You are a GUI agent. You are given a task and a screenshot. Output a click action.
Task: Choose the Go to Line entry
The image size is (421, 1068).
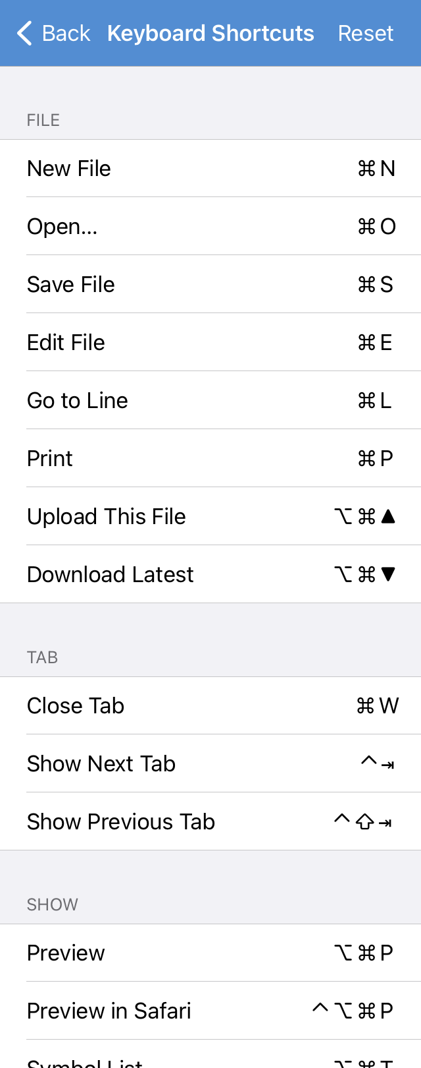tap(210, 400)
